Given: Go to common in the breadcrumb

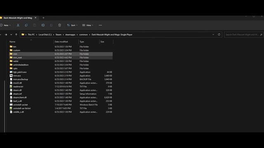Looking at the screenshot, I should click(x=83, y=35).
